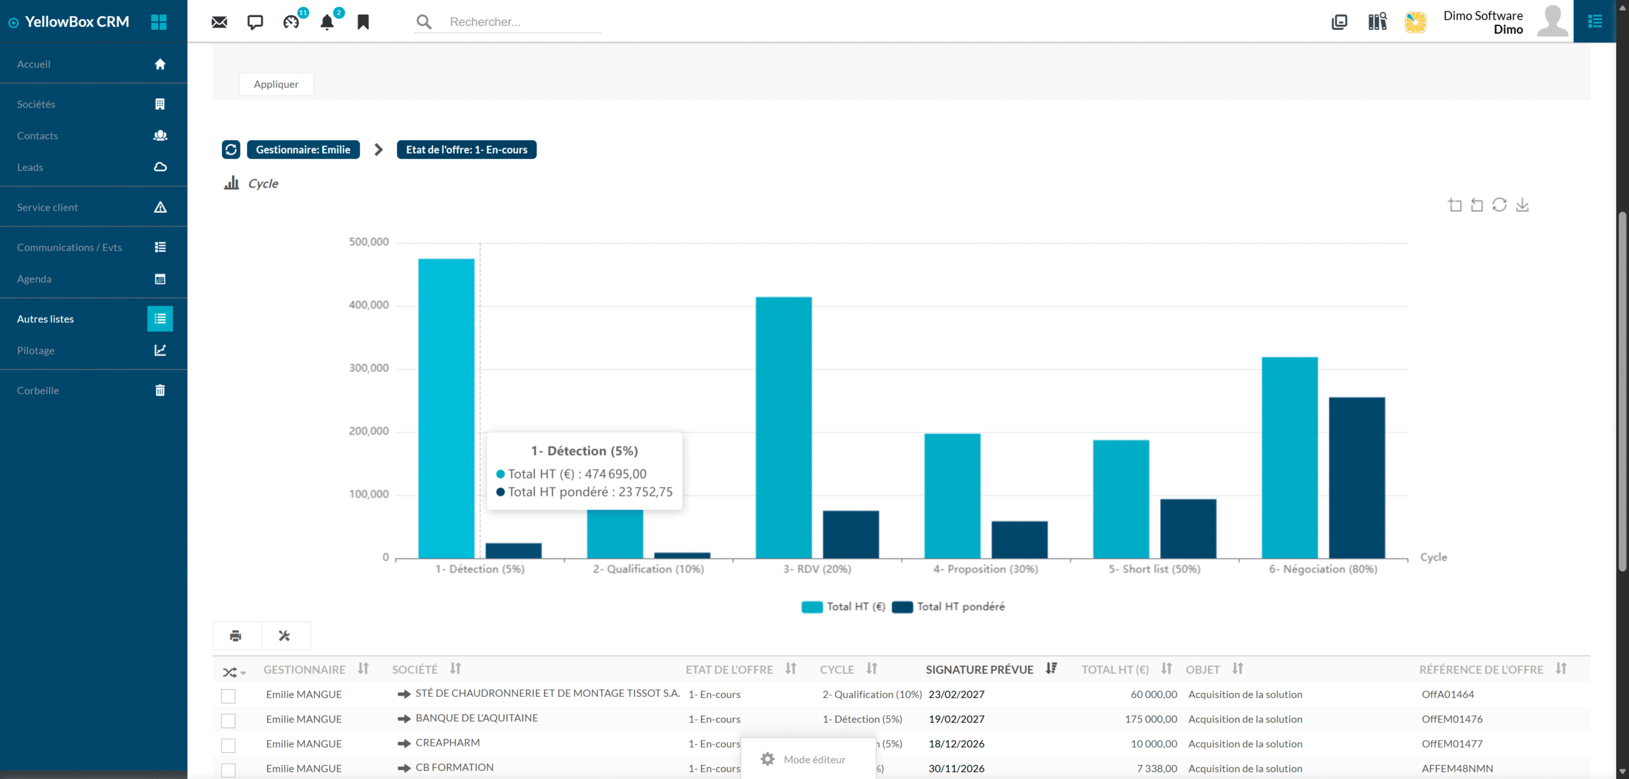The height and width of the screenshot is (779, 1629).
Task: Open the chat bubble icon
Action: (255, 22)
